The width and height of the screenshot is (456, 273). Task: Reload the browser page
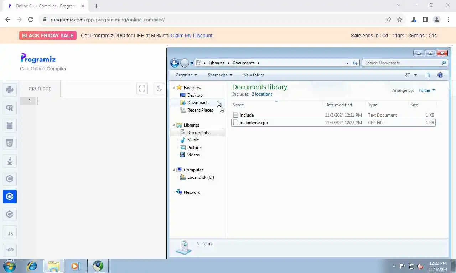(x=31, y=20)
